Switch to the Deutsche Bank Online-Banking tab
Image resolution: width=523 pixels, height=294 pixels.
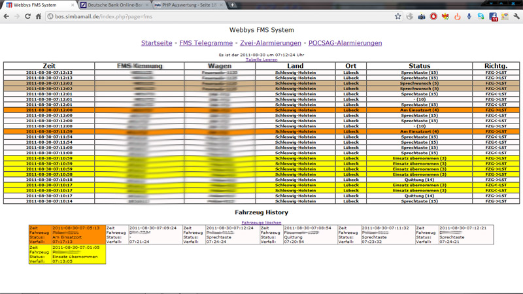pos(112,5)
